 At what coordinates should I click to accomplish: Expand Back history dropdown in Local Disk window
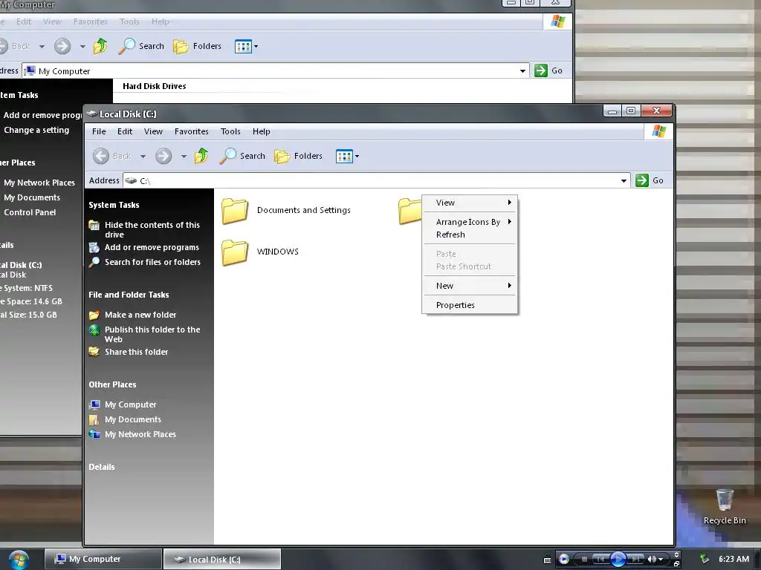pyautogui.click(x=143, y=156)
